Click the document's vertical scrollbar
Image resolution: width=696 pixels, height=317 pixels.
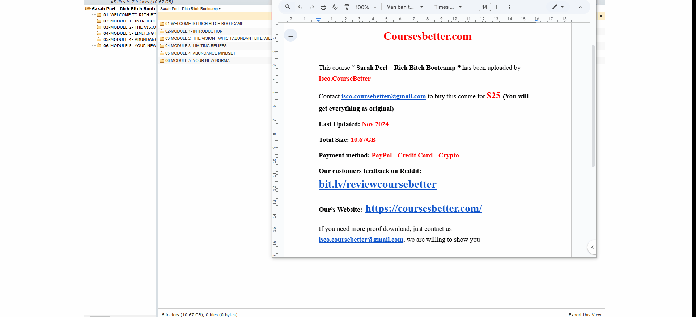click(593, 106)
